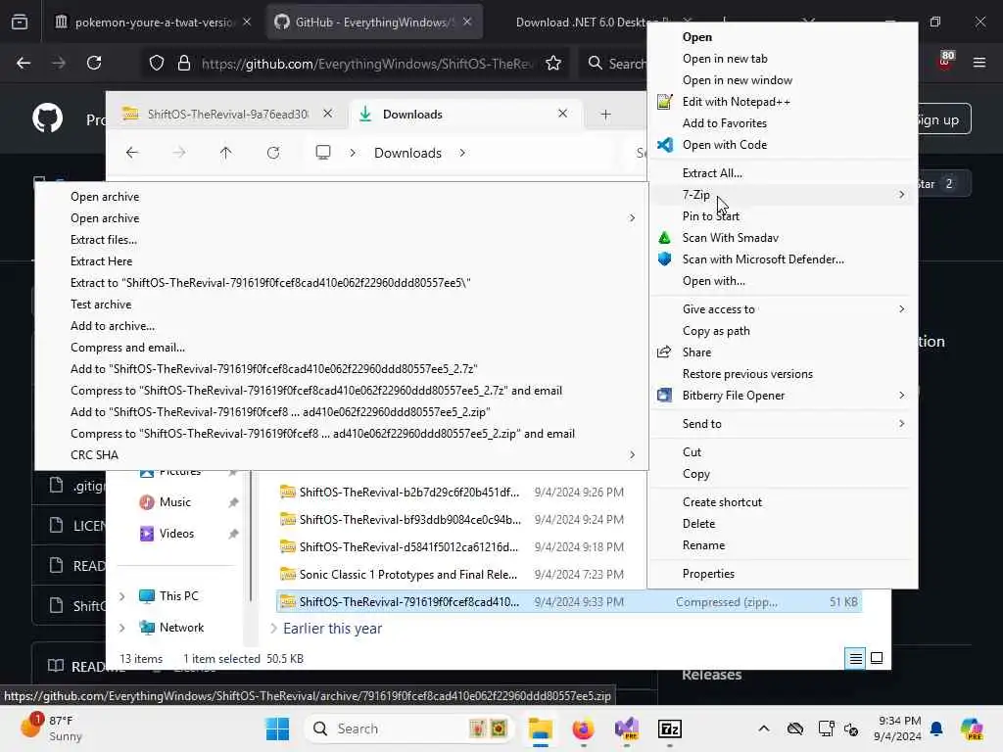
Task: Click the Firefox reload page icon
Action: pyautogui.click(x=94, y=63)
